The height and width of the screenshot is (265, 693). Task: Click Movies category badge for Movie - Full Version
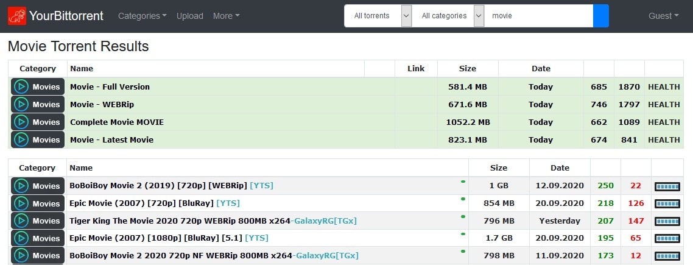click(x=38, y=87)
